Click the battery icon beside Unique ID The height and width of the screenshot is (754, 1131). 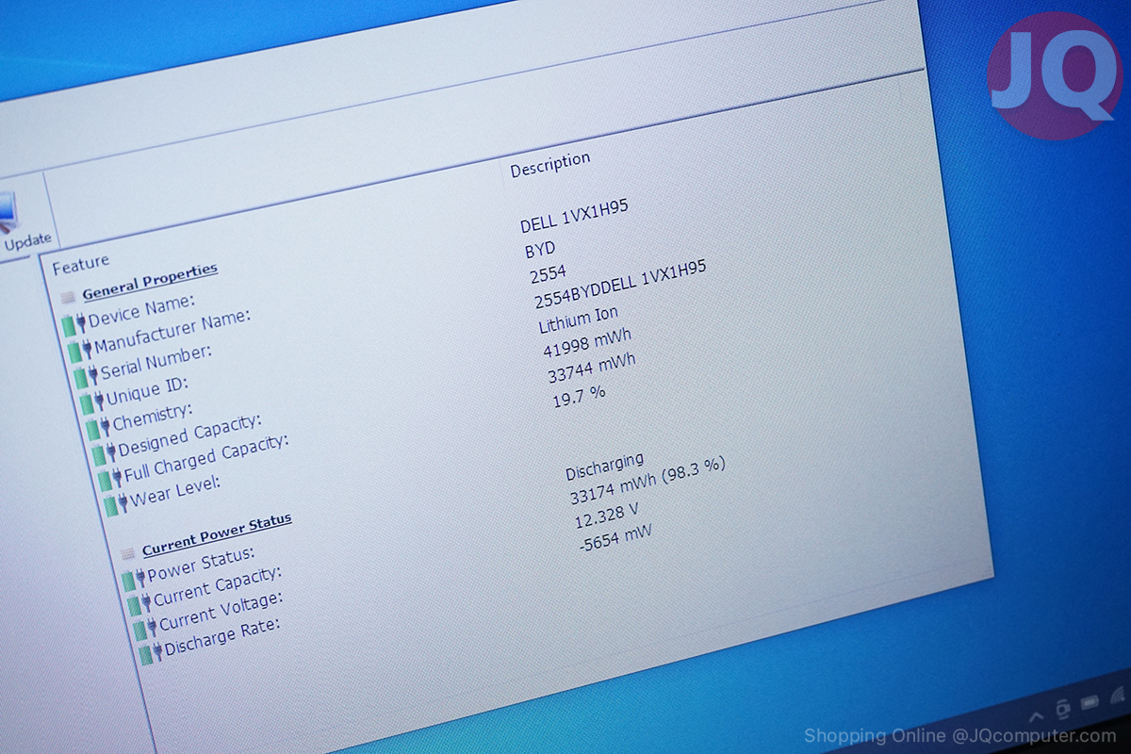(92, 402)
